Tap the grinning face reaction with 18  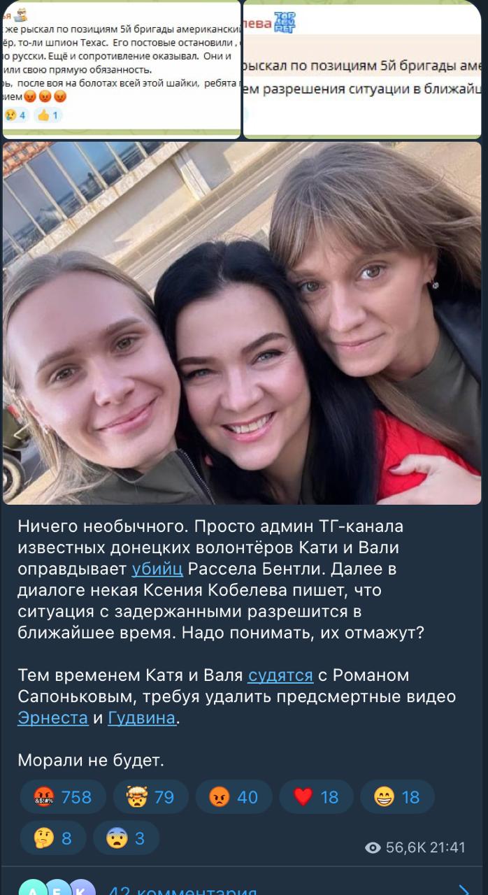(x=397, y=796)
